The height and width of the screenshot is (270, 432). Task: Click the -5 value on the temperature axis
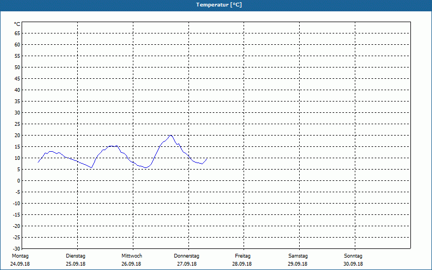17,192
